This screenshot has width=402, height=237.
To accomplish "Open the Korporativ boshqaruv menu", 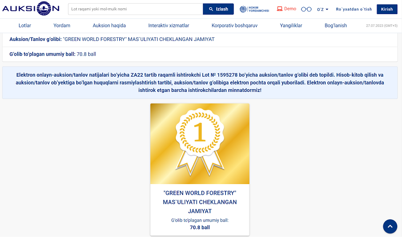I will point(234,25).
